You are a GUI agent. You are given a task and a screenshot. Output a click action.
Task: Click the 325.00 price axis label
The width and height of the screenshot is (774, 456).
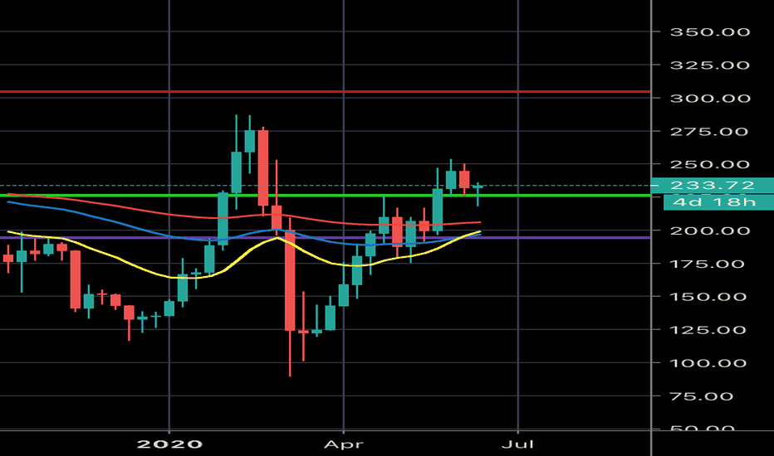click(x=710, y=65)
